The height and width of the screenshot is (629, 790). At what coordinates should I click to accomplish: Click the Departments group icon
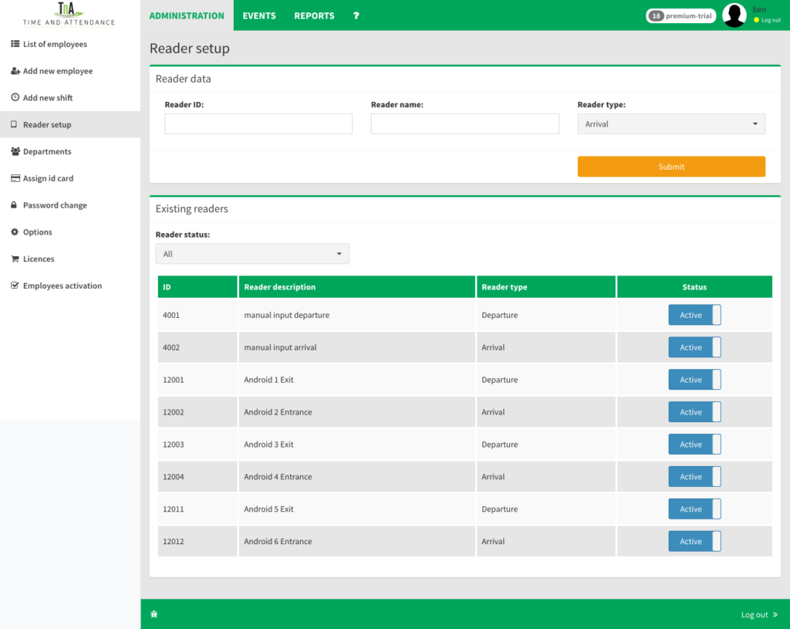[15, 151]
